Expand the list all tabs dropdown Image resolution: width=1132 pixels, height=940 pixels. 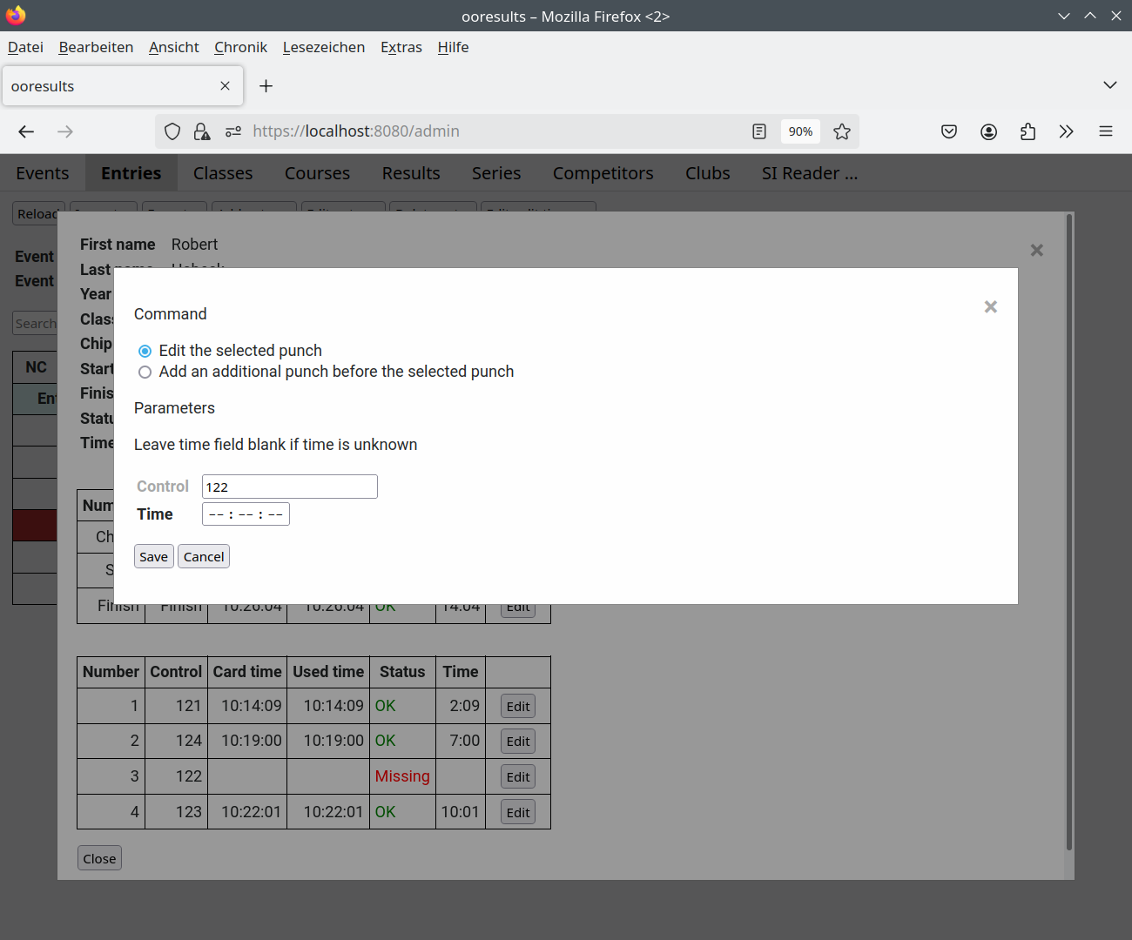(1109, 85)
